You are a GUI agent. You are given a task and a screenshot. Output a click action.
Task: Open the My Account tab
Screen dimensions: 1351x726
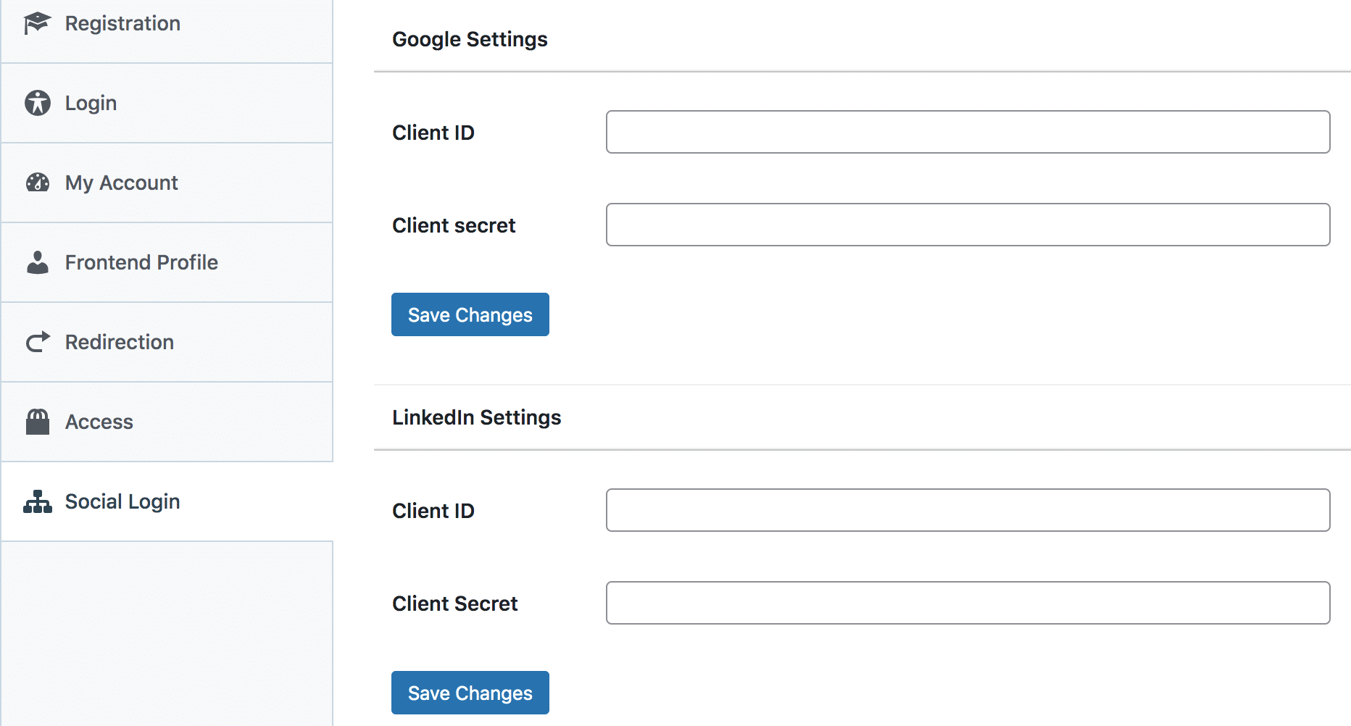[167, 183]
